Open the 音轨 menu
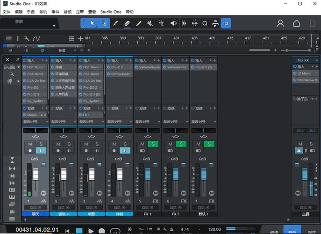The height and width of the screenshot is (234, 321). (43, 12)
